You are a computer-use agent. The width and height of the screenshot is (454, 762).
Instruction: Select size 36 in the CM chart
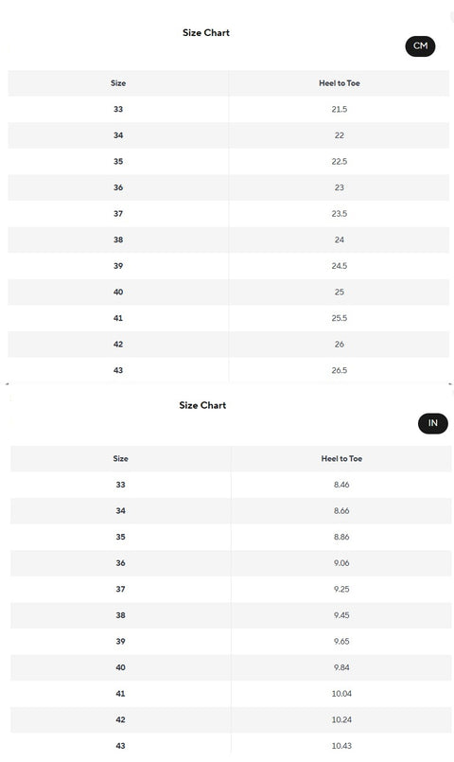pos(118,187)
